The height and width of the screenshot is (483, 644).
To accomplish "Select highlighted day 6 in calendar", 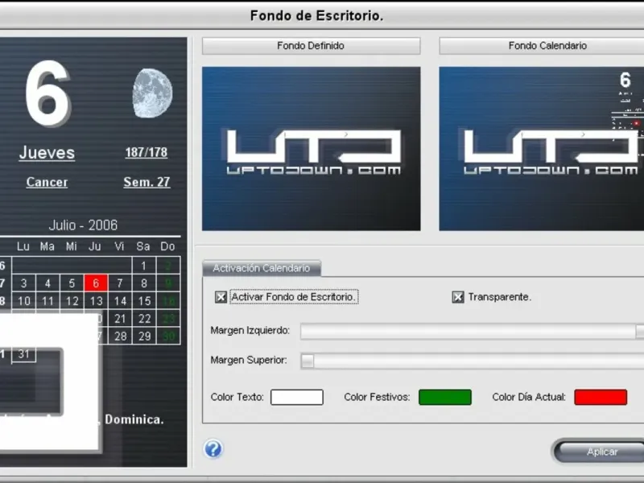I will (x=96, y=283).
